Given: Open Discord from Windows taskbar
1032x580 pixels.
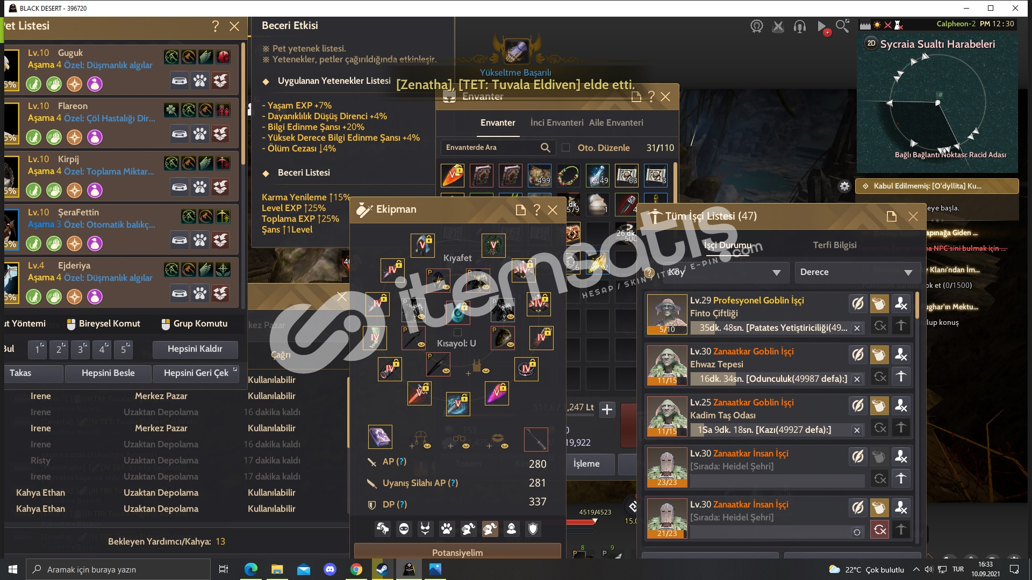Looking at the screenshot, I should point(329,569).
